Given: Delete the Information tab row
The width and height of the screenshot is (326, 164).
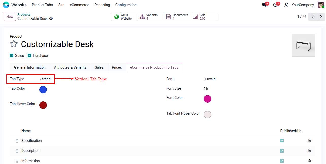Looking at the screenshot, I should (309, 161).
